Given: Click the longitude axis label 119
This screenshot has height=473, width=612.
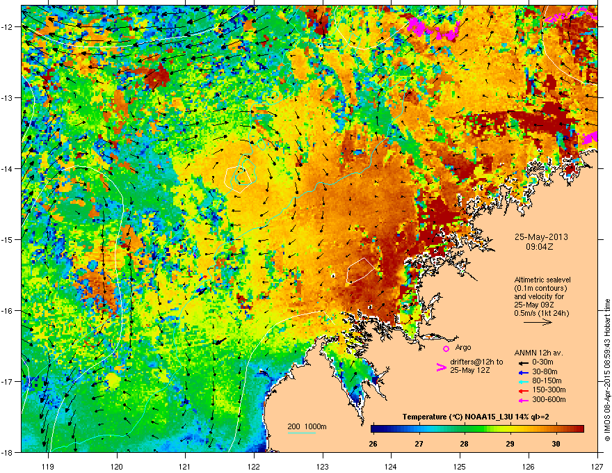Looking at the screenshot, I should click(48, 466).
